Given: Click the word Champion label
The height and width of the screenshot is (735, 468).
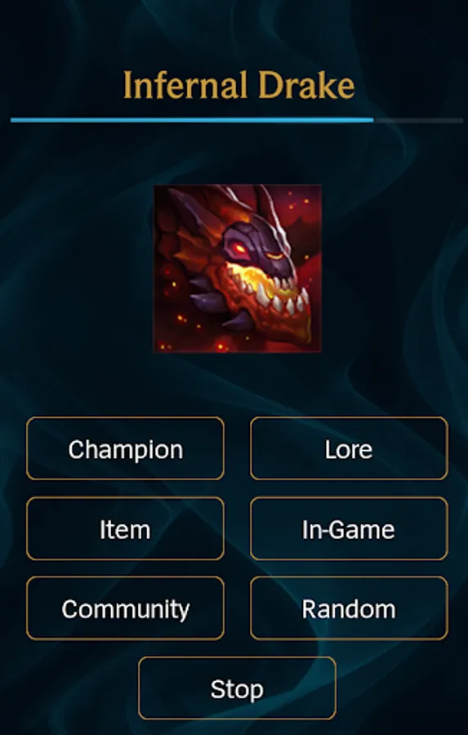Looking at the screenshot, I should click(x=126, y=450).
